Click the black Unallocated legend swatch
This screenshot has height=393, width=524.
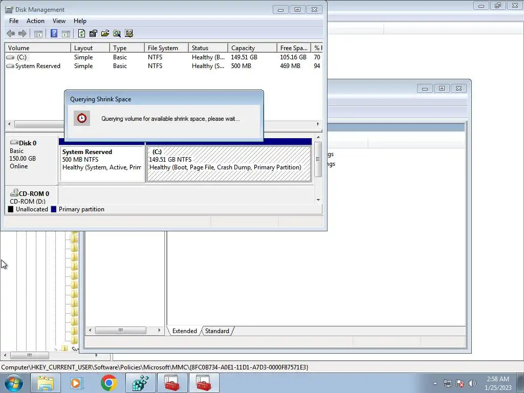11,209
